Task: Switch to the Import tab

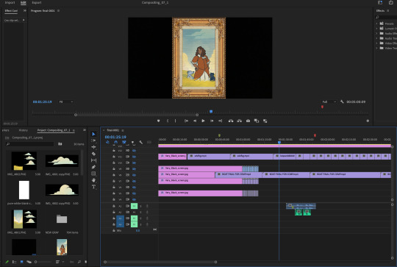Action: point(10,2)
